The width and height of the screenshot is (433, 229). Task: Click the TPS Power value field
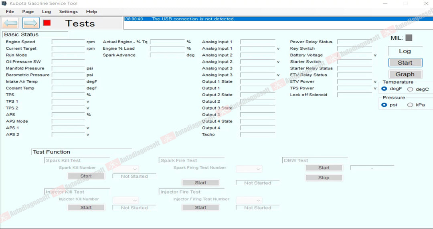355,88
